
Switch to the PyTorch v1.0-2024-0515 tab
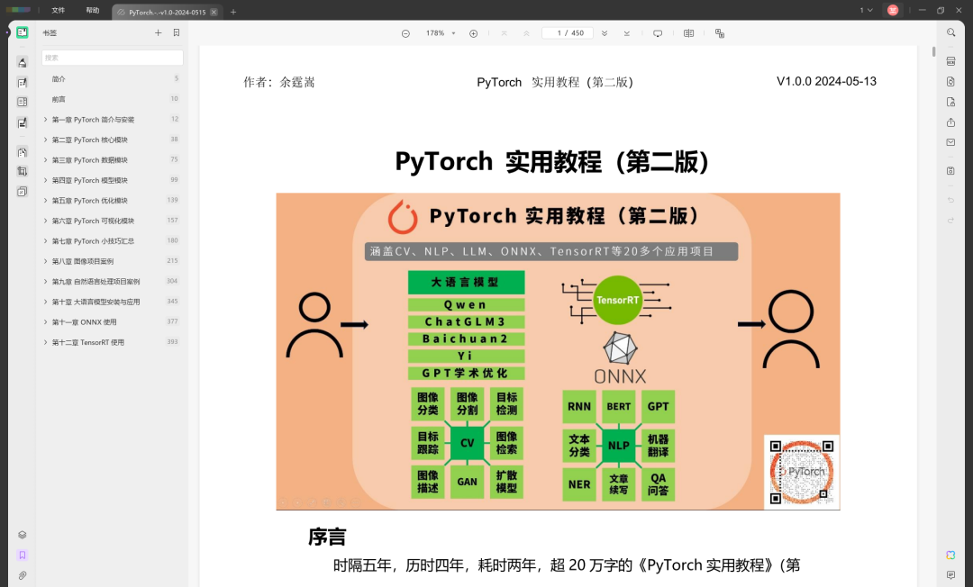click(166, 12)
